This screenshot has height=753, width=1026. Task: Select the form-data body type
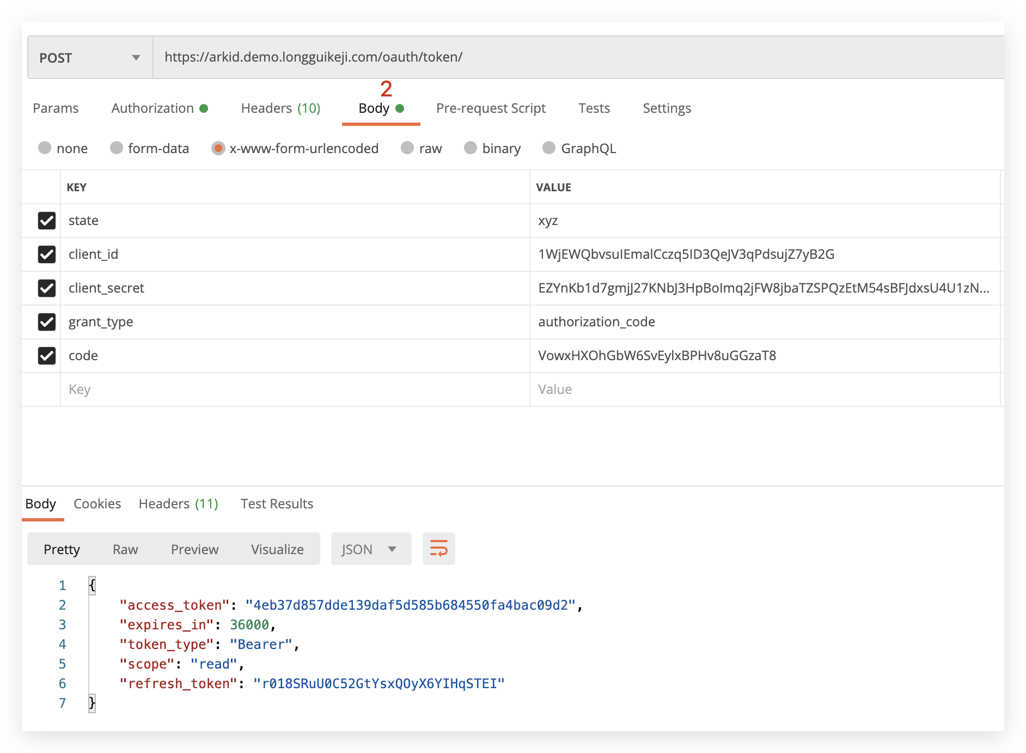117,148
